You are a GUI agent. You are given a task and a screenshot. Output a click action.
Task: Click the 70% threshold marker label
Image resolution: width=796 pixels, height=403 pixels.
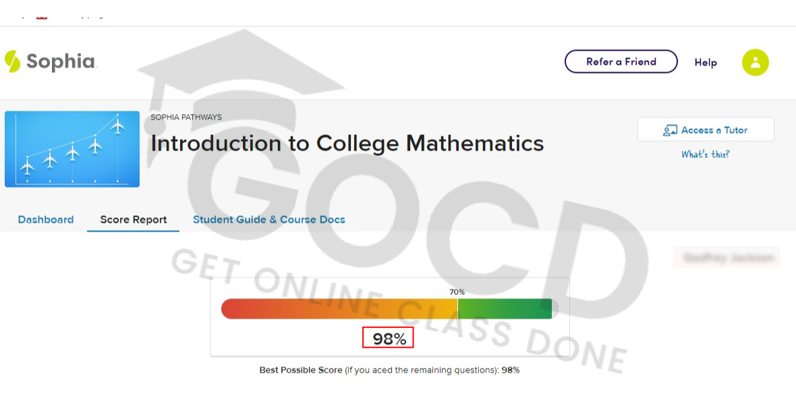457,292
